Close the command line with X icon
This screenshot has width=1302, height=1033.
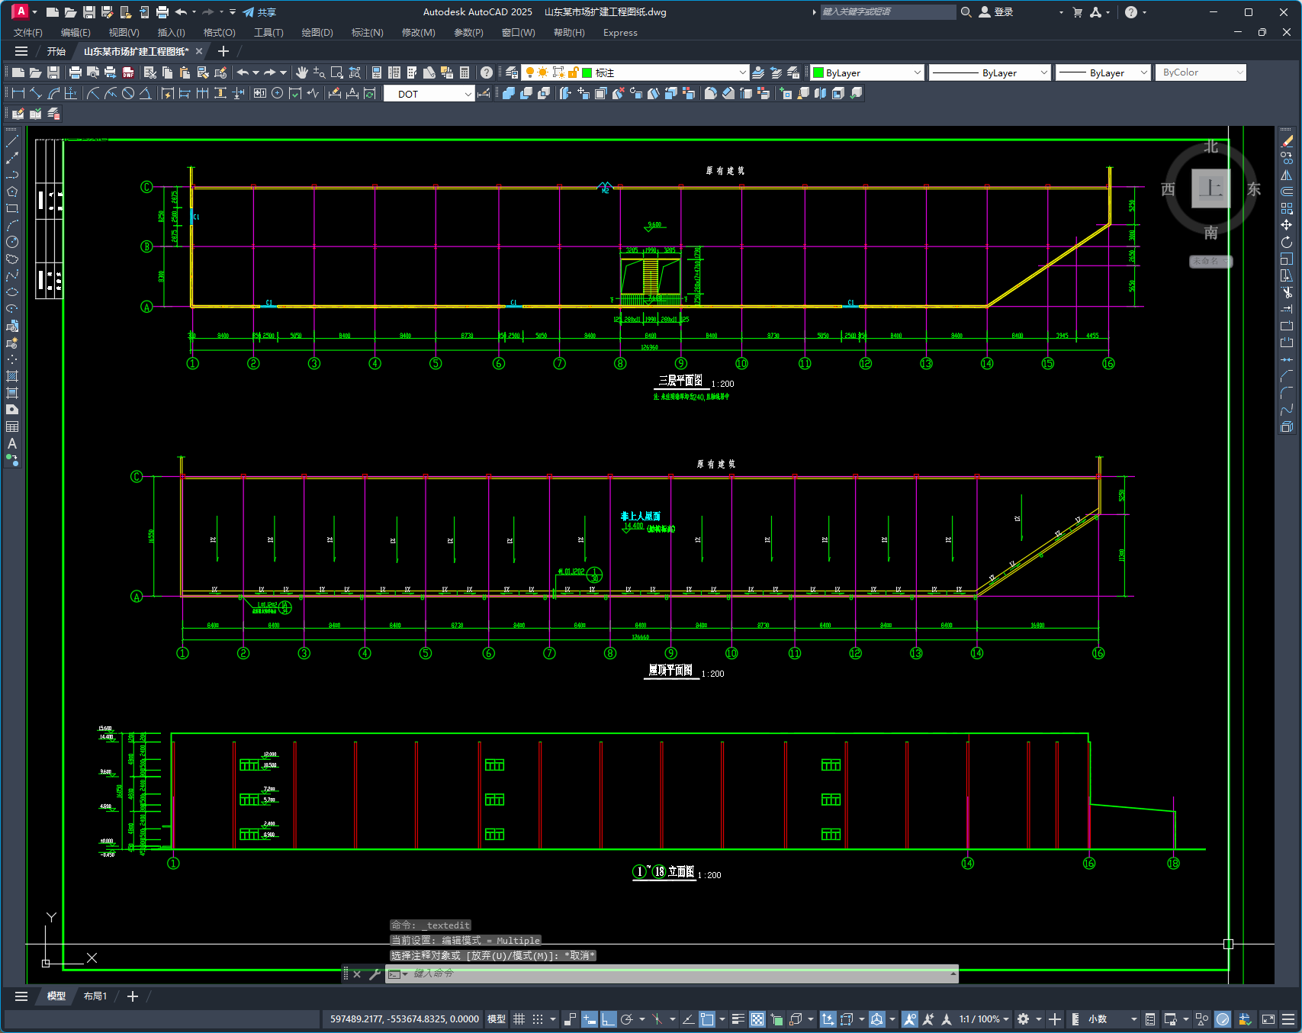coord(357,973)
